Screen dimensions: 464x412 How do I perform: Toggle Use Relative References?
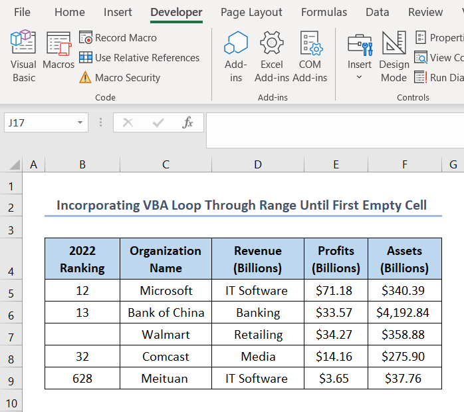coord(139,58)
